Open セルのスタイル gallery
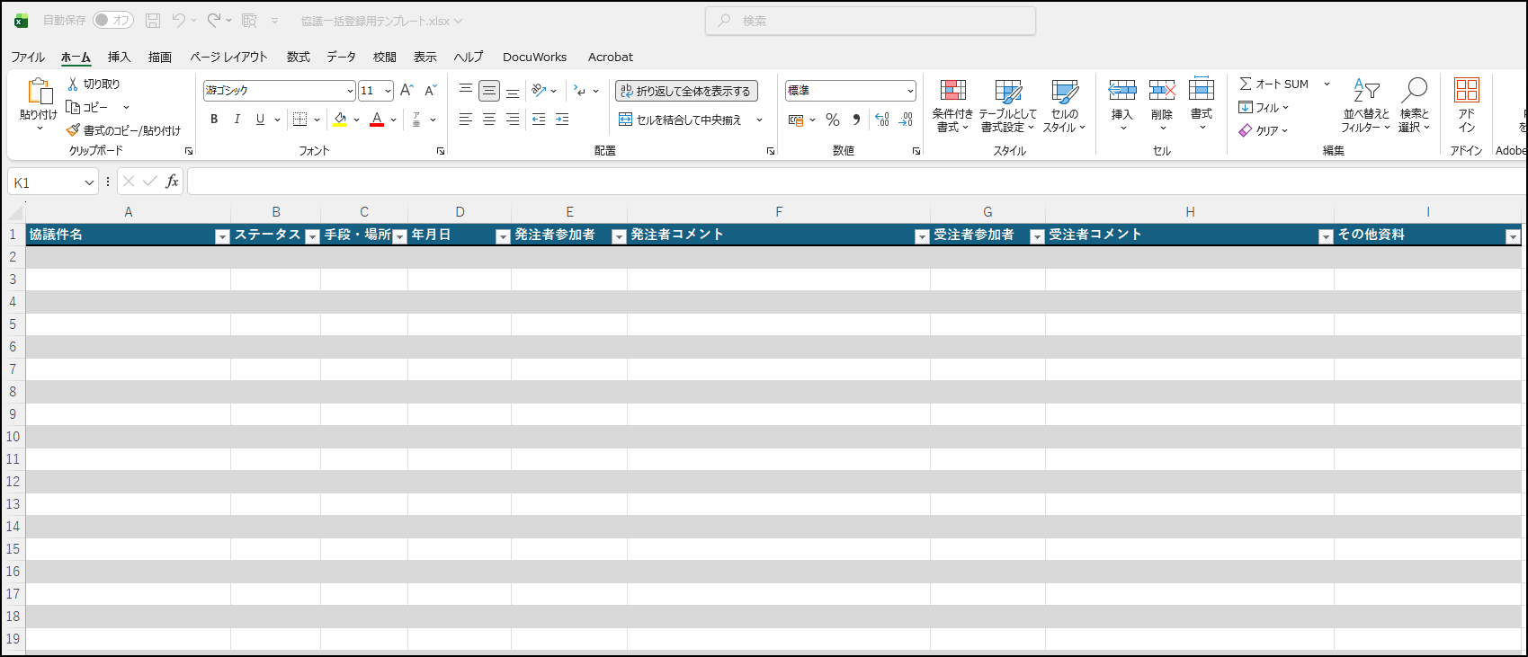1528x657 pixels. pyautogui.click(x=1065, y=106)
